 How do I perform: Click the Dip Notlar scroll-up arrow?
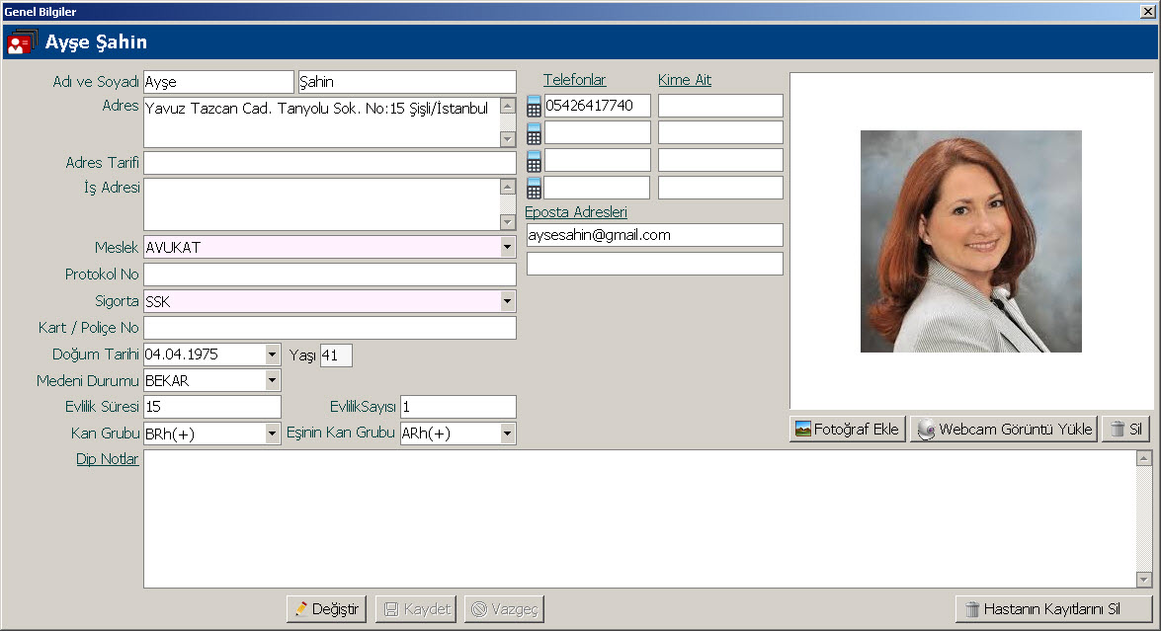point(1144,458)
